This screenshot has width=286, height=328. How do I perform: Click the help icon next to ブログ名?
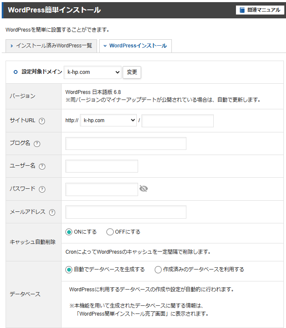coord(37,143)
